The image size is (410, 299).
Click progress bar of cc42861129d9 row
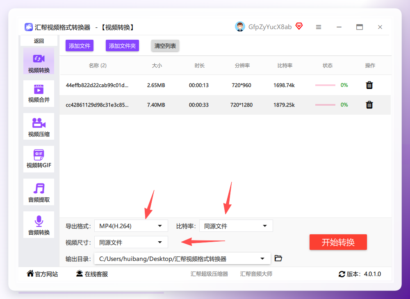point(325,105)
